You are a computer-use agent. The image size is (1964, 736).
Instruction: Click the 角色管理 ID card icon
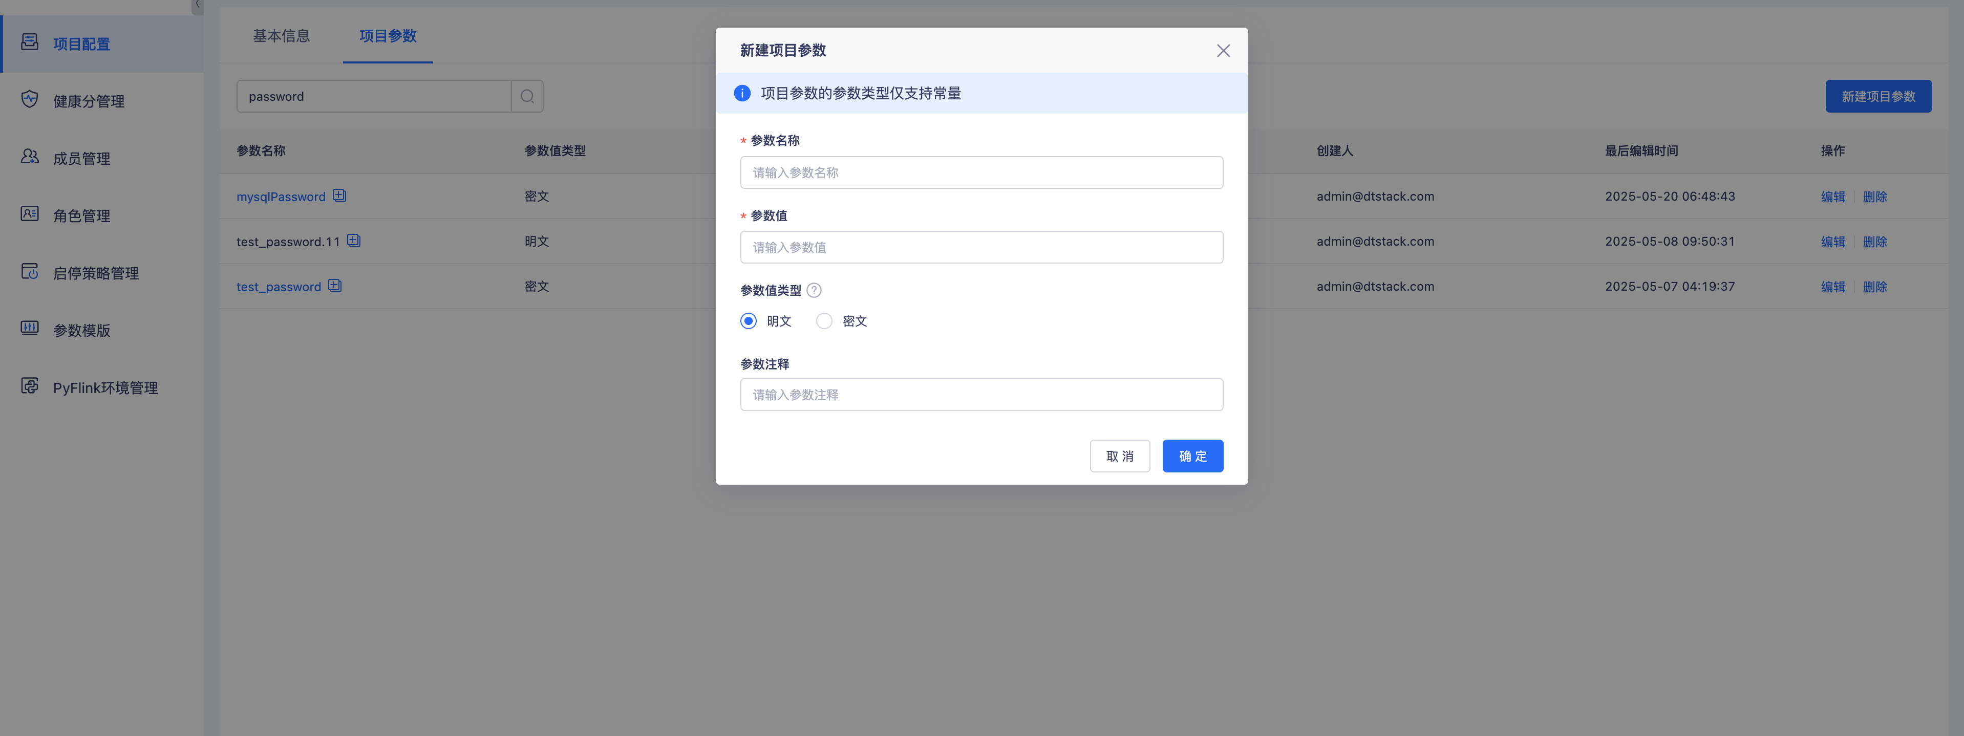point(30,214)
